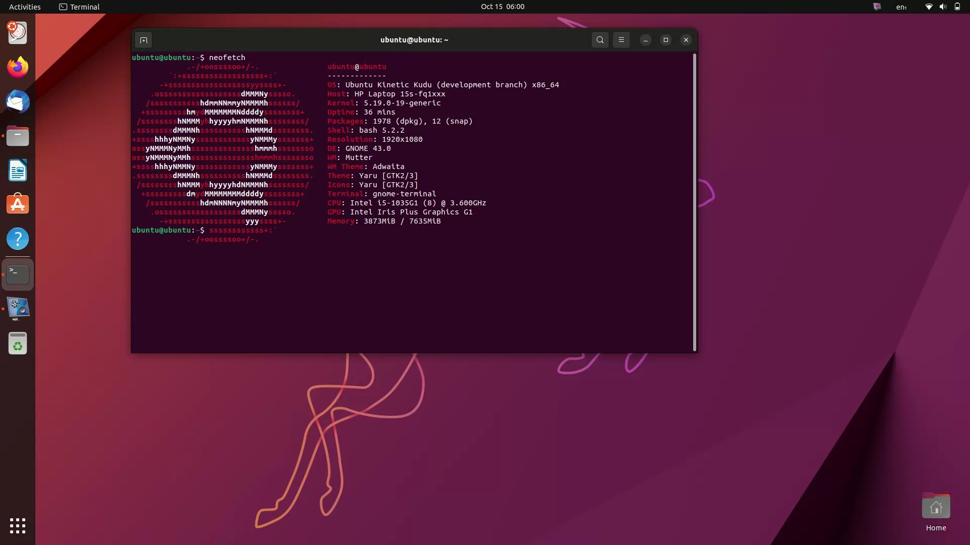970x545 pixels.
Task: Click the DE value 'GNOME 43.0'
Action: tap(368, 148)
